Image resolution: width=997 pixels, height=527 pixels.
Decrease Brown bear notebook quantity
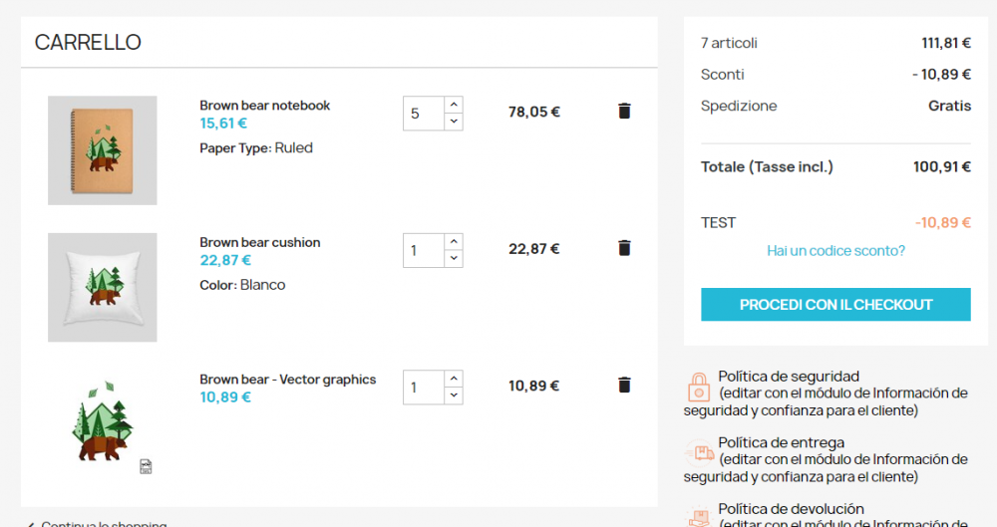point(454,122)
